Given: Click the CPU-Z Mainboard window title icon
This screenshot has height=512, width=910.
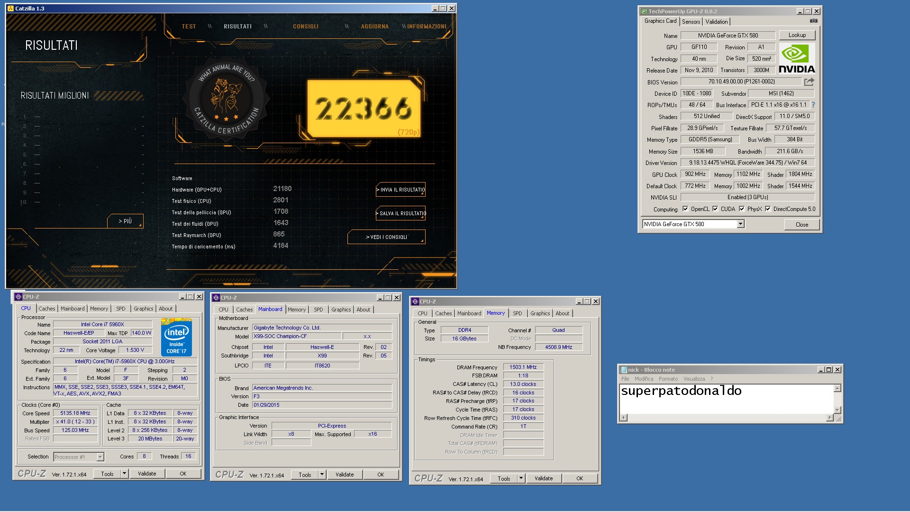Looking at the screenshot, I should point(216,298).
